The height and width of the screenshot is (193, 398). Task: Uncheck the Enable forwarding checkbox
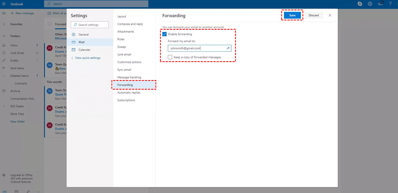(165, 34)
